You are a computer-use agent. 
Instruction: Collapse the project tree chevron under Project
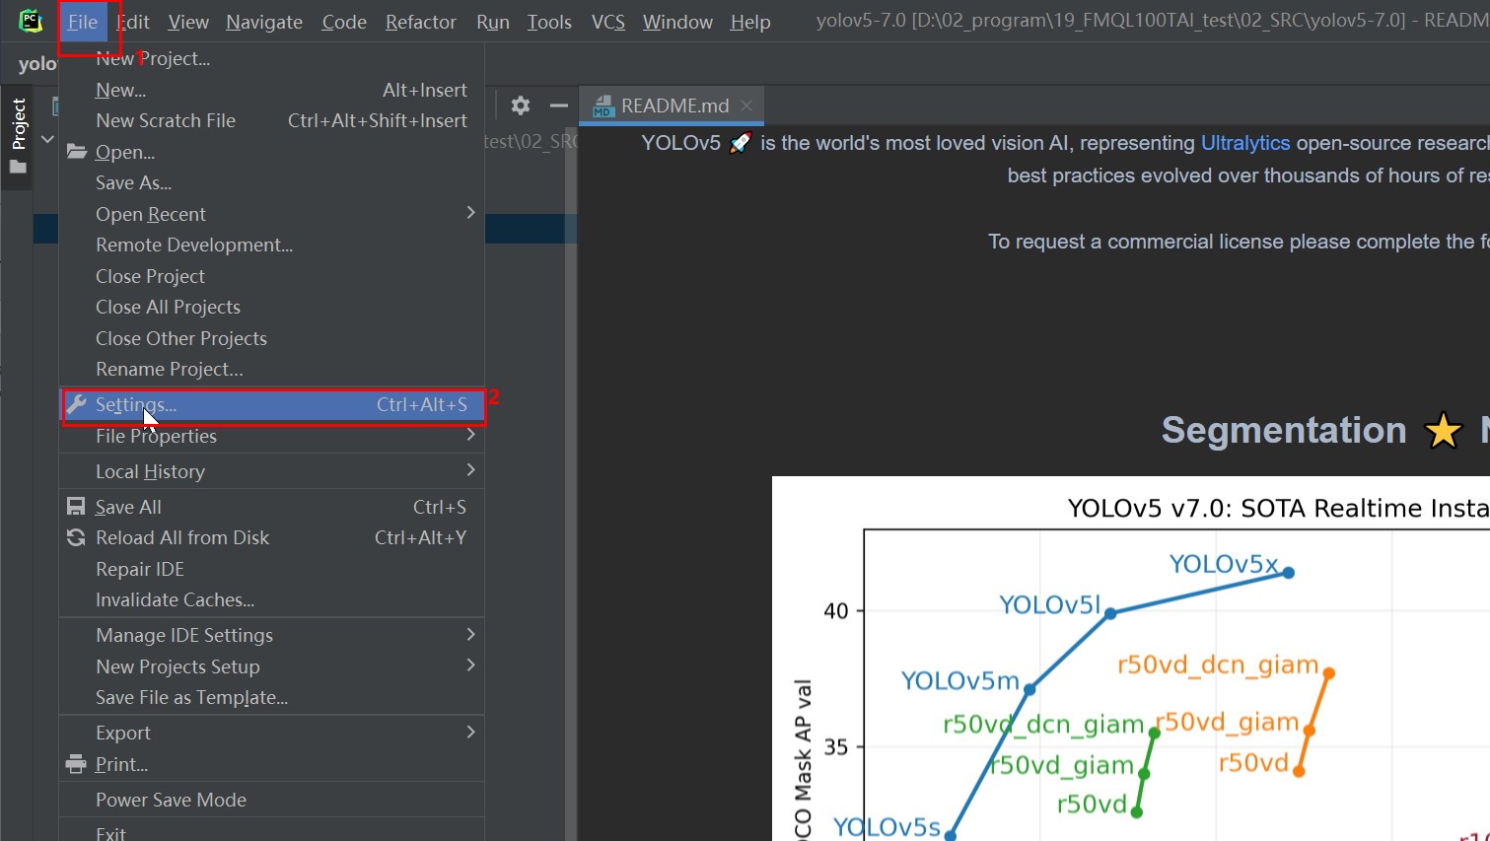point(46,139)
